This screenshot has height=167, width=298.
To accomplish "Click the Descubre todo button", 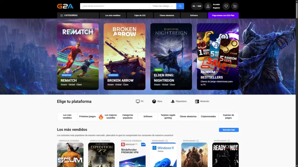I will click(x=229, y=130).
